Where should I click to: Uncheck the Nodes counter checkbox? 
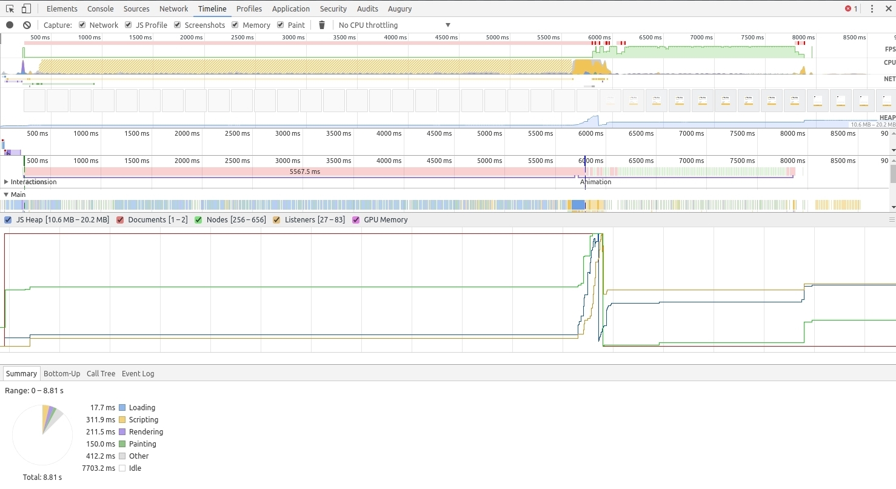pyautogui.click(x=198, y=220)
